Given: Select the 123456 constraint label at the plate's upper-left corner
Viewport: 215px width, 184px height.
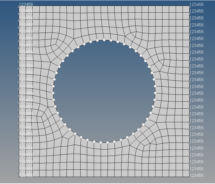Looking at the screenshot, I should tap(26, 5).
